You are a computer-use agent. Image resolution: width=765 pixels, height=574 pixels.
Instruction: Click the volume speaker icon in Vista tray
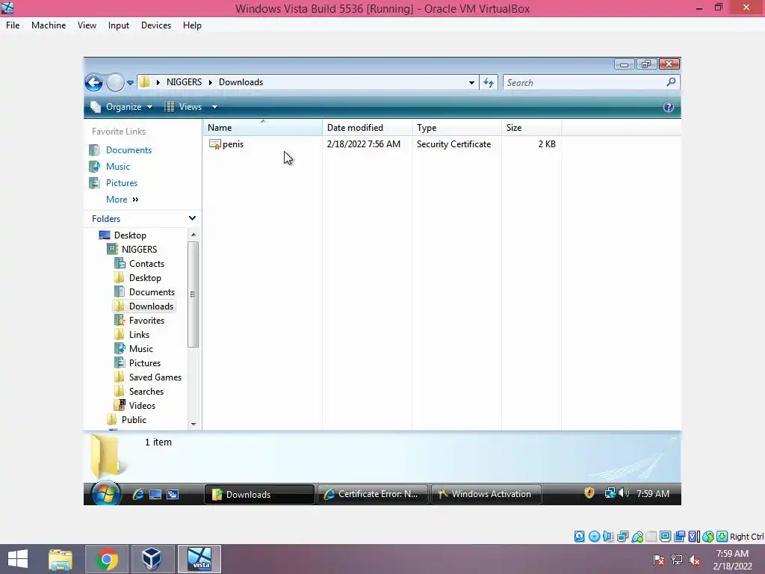pos(624,493)
